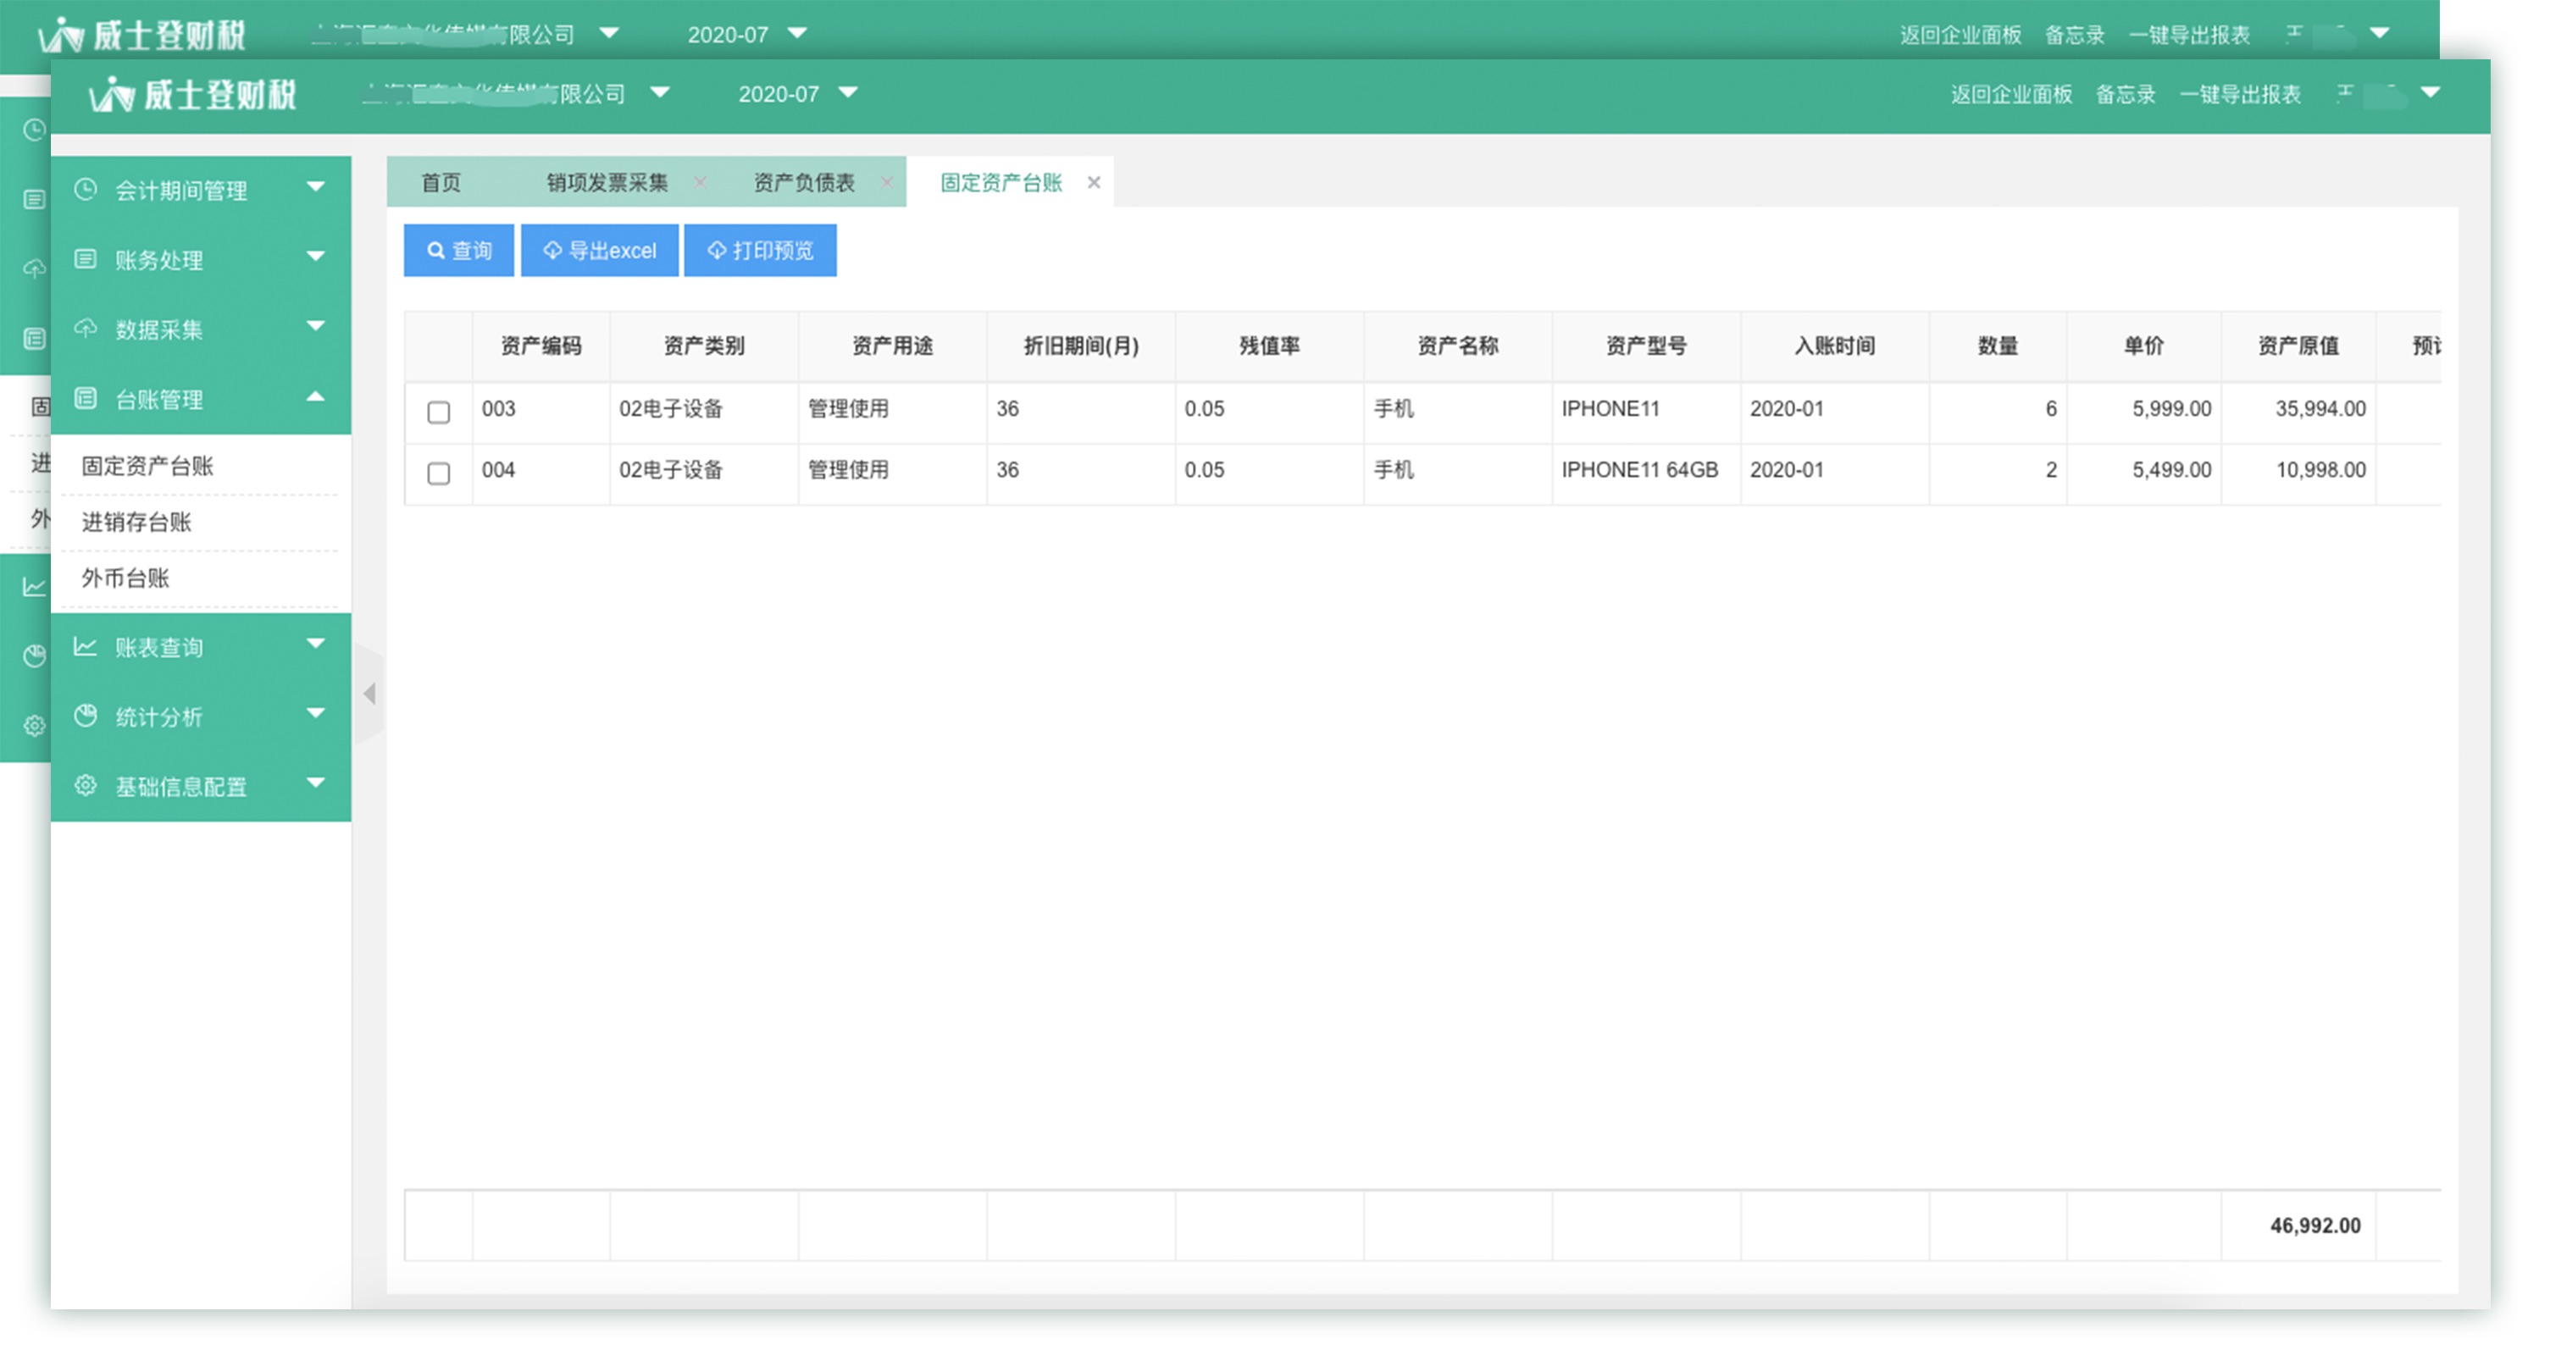Open the company dropdown in front window
Screen dimensions: 2550x1372
(660, 92)
